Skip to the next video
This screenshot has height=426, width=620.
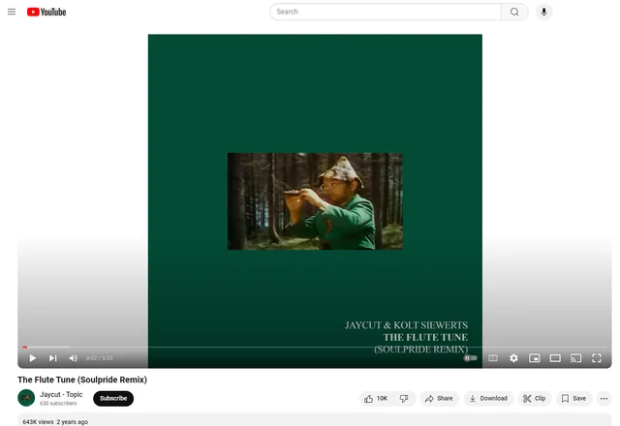pyautogui.click(x=52, y=358)
